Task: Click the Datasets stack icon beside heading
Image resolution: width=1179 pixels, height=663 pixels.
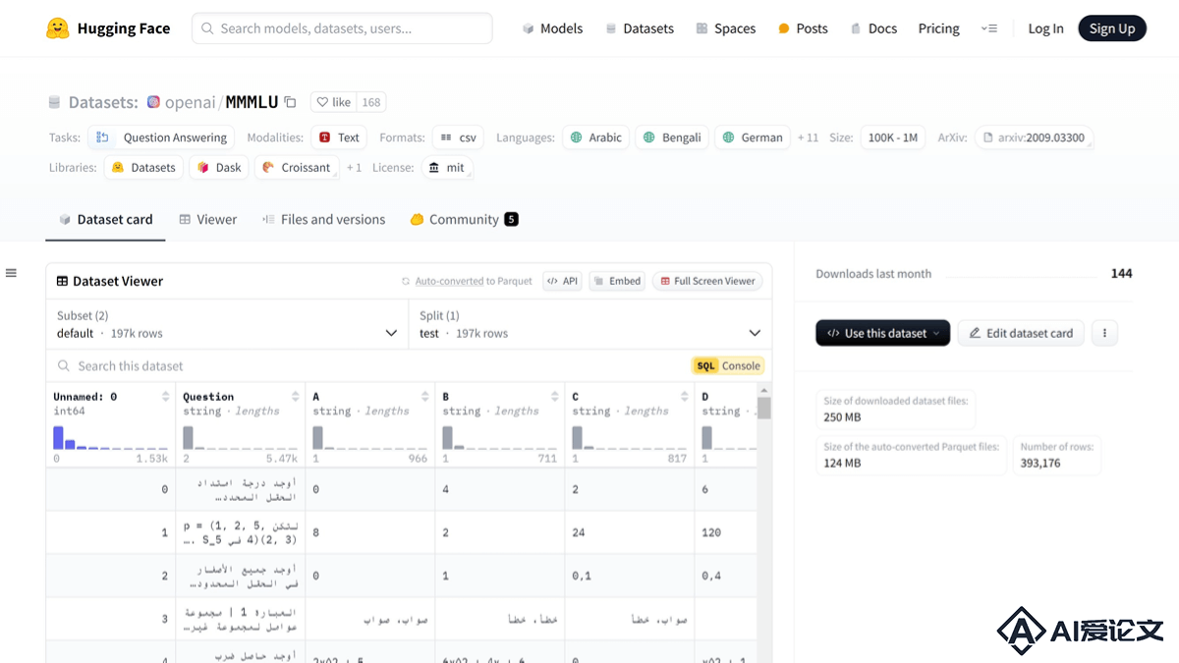Action: 55,102
